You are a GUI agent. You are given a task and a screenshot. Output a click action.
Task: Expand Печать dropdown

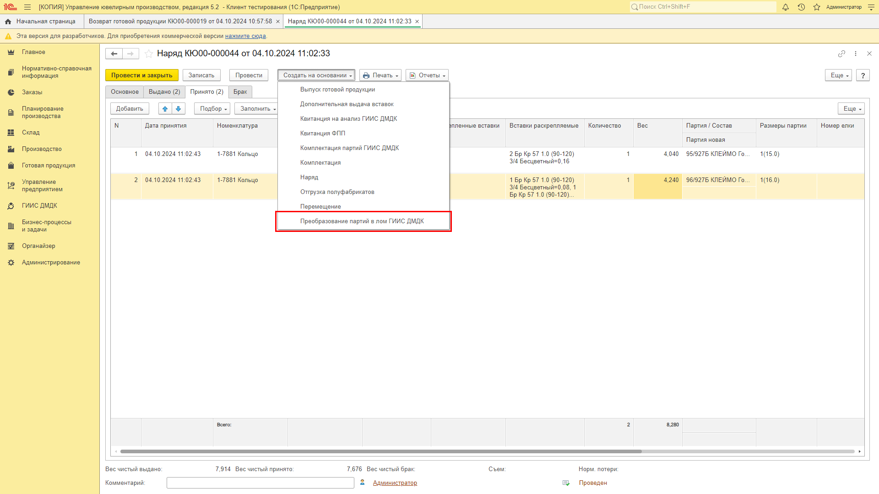tap(380, 75)
